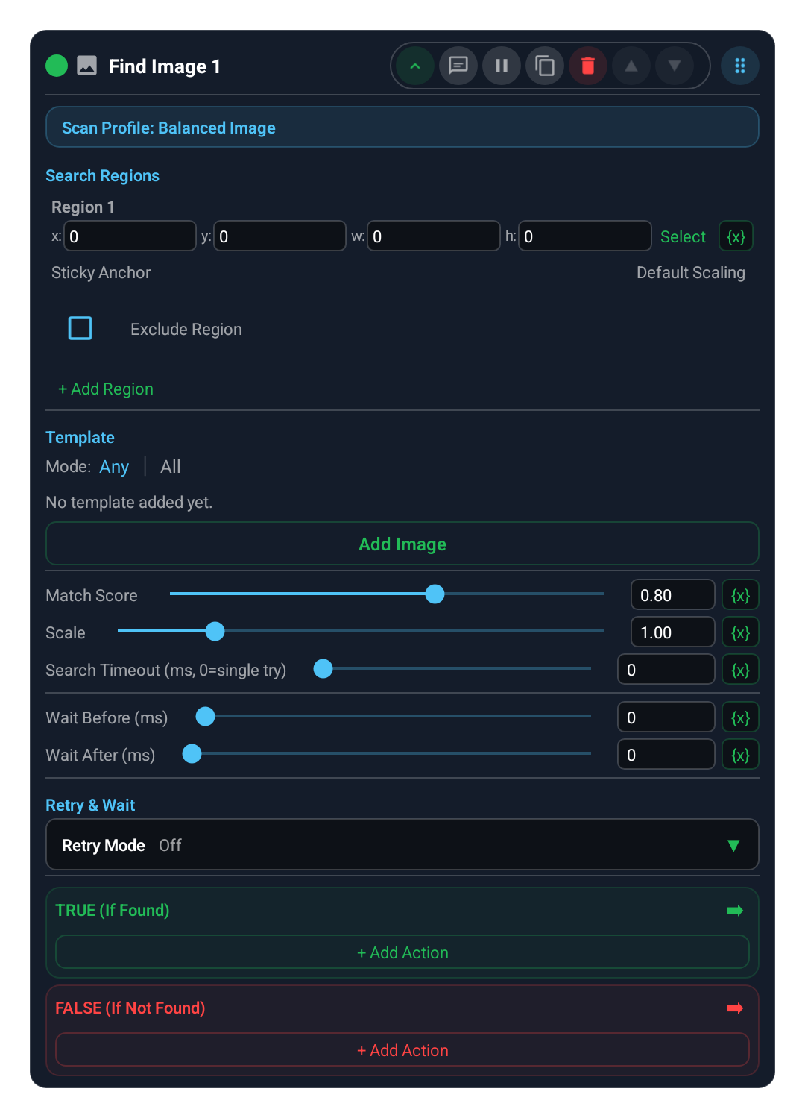Expand the FALSE (If Not Found) branch
The image size is (805, 1118).
point(735,1008)
